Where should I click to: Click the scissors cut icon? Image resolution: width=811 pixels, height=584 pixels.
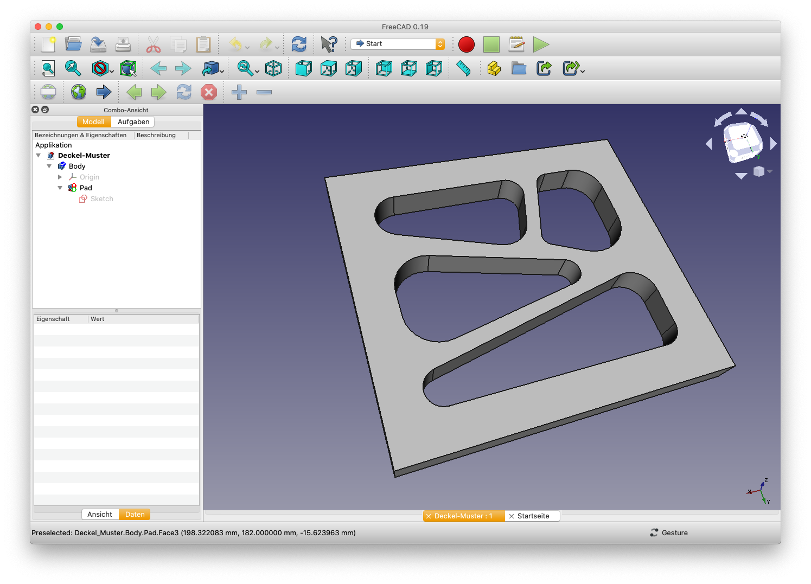[x=154, y=44]
